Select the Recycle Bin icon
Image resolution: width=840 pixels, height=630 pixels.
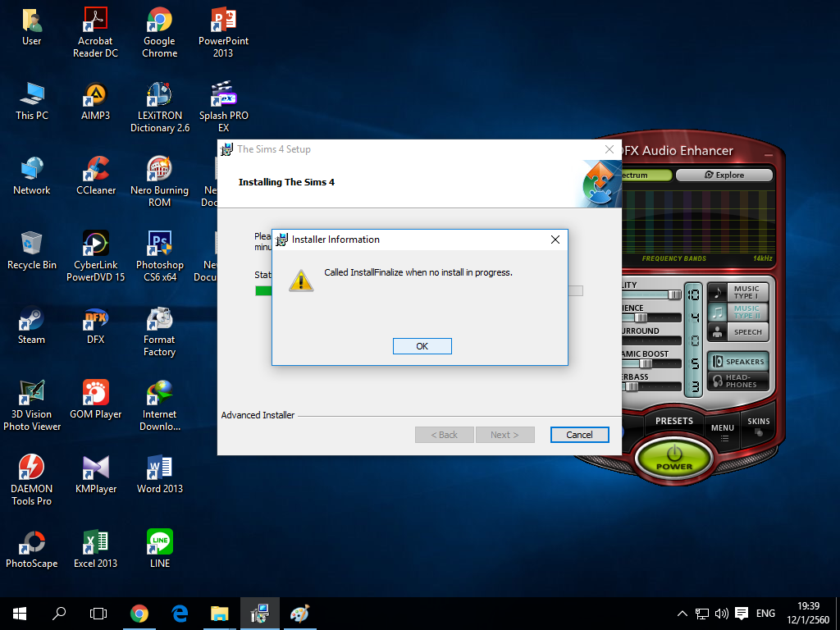click(x=32, y=250)
